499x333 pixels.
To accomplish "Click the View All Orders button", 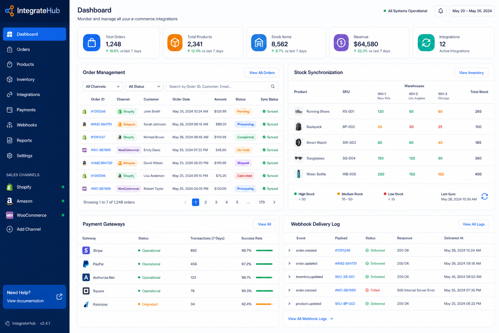I will point(262,73).
